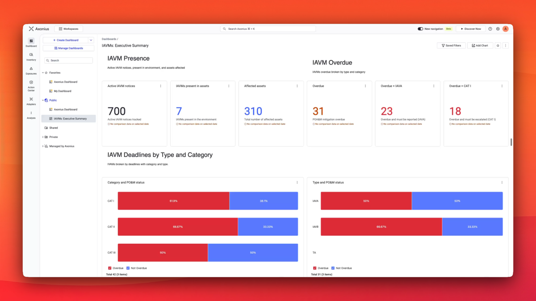Click the Discover Now button
The height and width of the screenshot is (301, 536).
coord(471,29)
